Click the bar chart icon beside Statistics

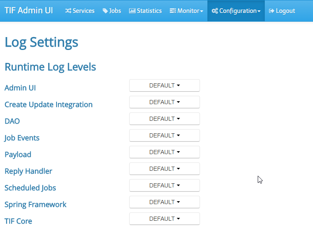click(132, 11)
